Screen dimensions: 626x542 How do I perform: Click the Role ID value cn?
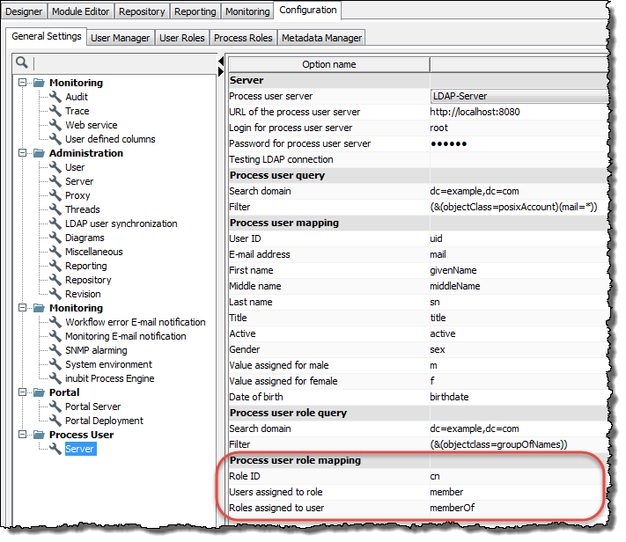[435, 476]
